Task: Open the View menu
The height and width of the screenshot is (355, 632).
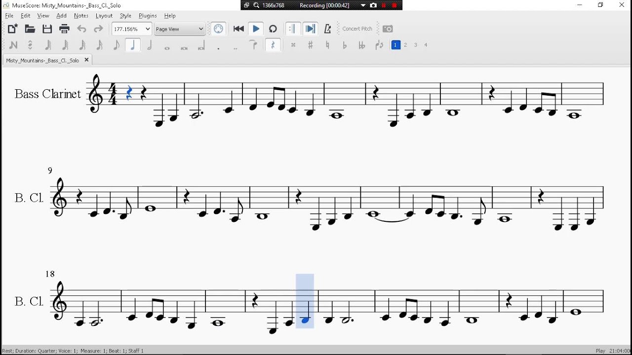Action: [43, 16]
